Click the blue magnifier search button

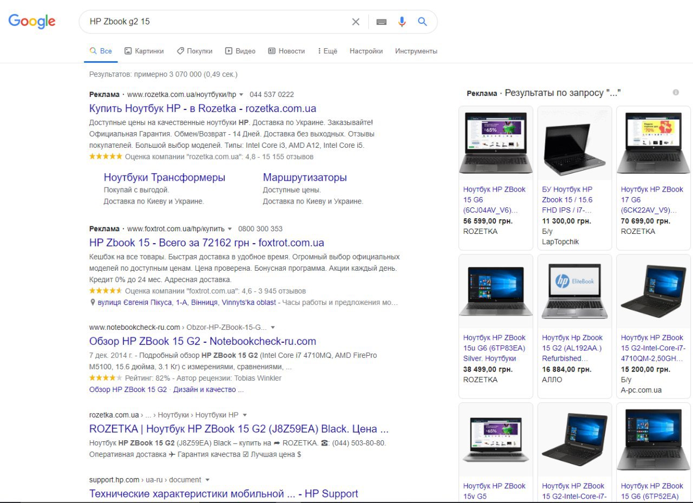point(422,22)
